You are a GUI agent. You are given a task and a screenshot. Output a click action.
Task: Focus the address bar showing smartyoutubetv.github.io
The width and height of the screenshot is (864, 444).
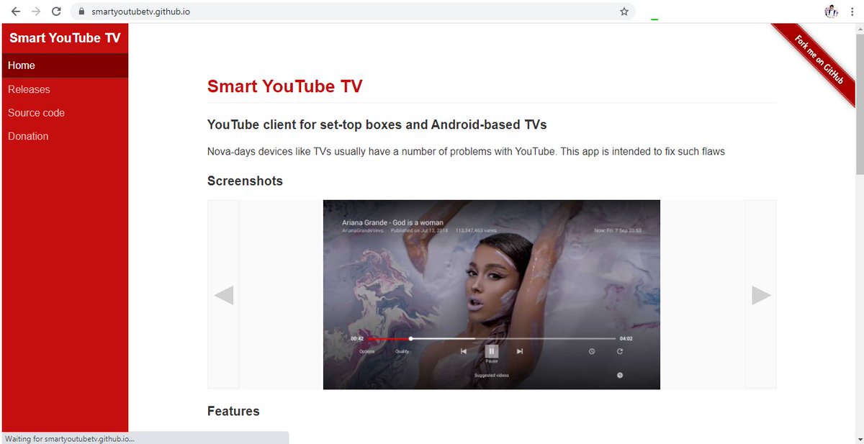coord(353,12)
